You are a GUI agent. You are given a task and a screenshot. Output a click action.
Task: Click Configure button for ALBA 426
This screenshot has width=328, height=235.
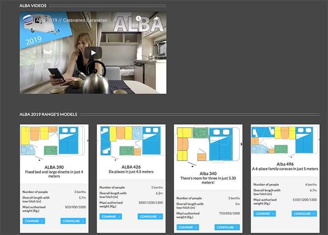[150, 217]
